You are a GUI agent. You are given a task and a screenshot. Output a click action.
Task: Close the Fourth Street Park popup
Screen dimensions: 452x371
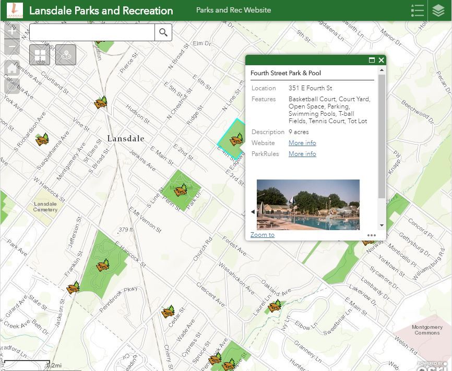382,60
